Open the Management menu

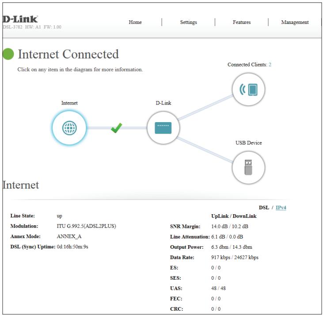click(295, 22)
